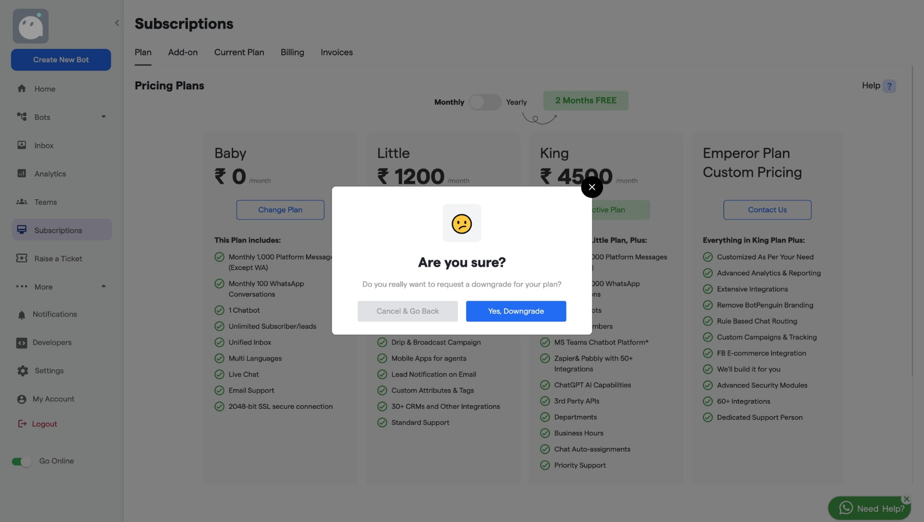Collapse the More section
This screenshot has width=924, height=522.
coord(103,287)
